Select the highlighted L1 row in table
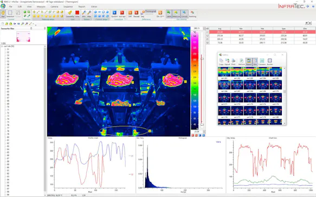This screenshot has width=316, height=197. [x=261, y=32]
